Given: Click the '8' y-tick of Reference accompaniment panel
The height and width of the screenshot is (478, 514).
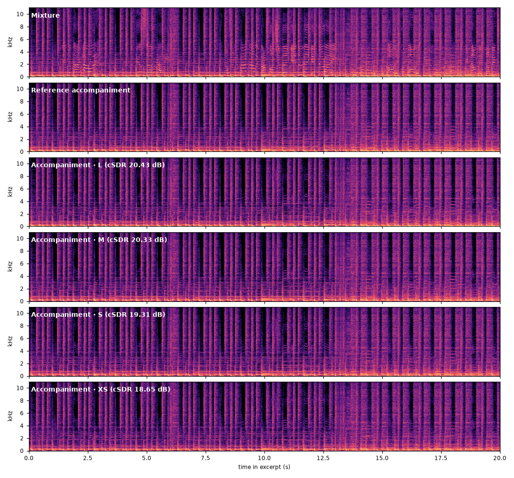Looking at the screenshot, I should pos(22,101).
